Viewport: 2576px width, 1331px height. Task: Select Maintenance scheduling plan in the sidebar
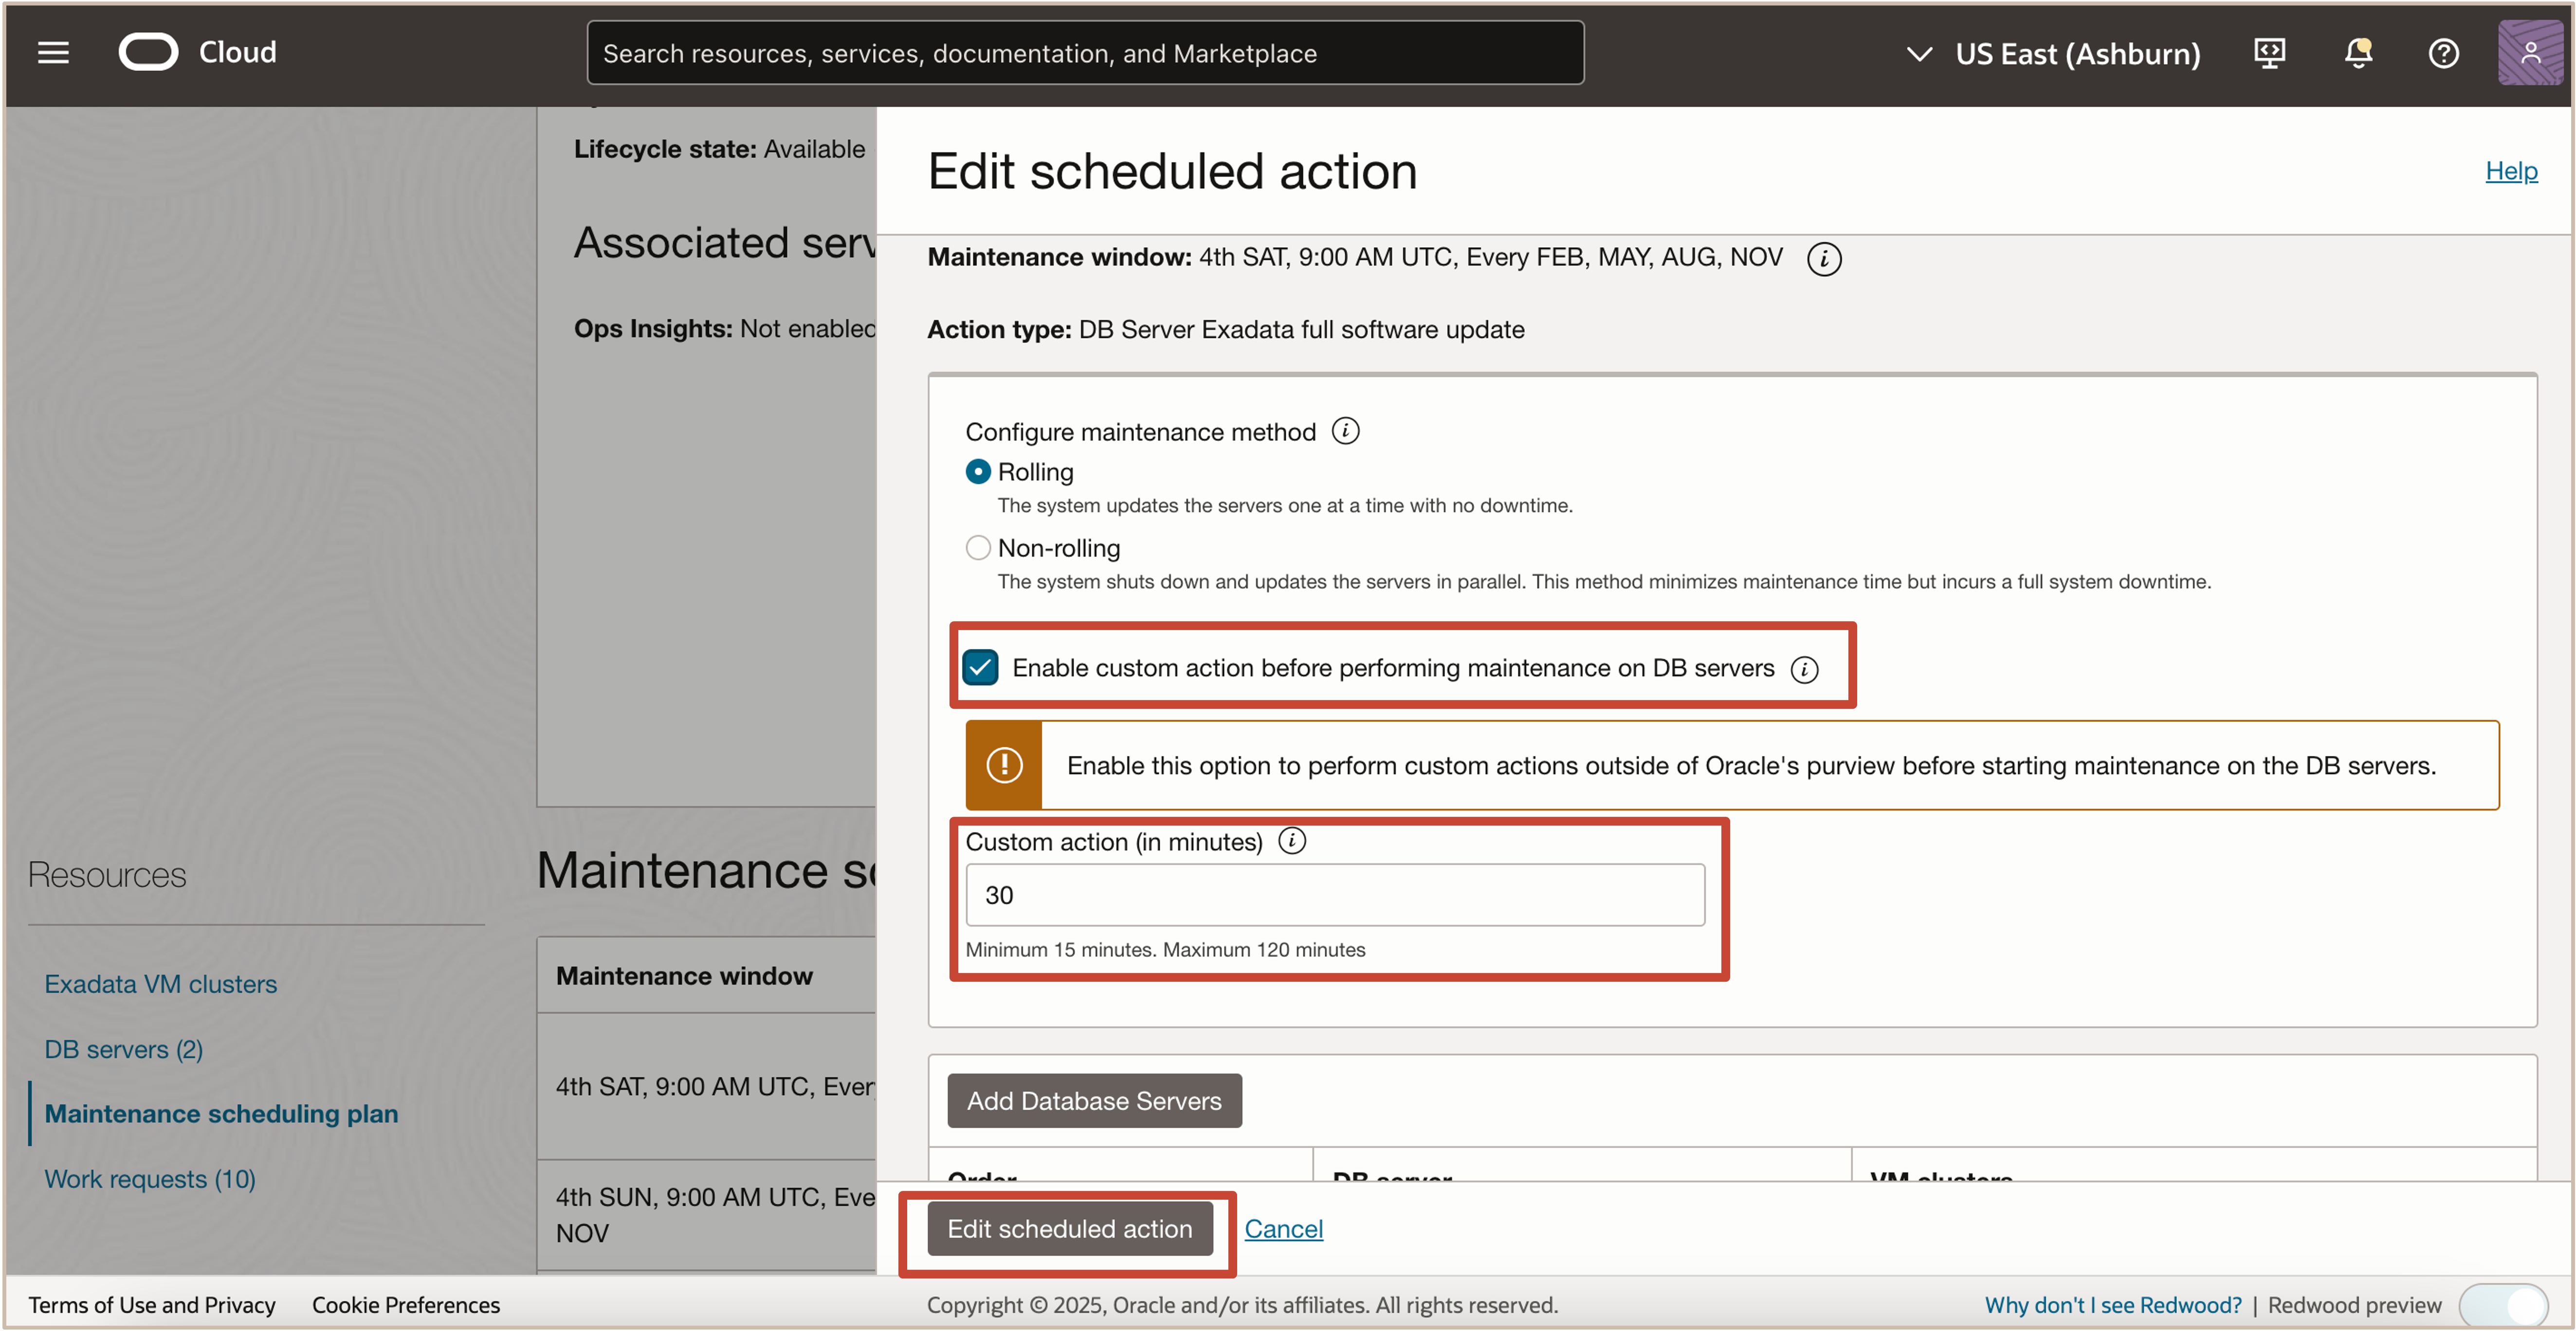coord(220,1113)
